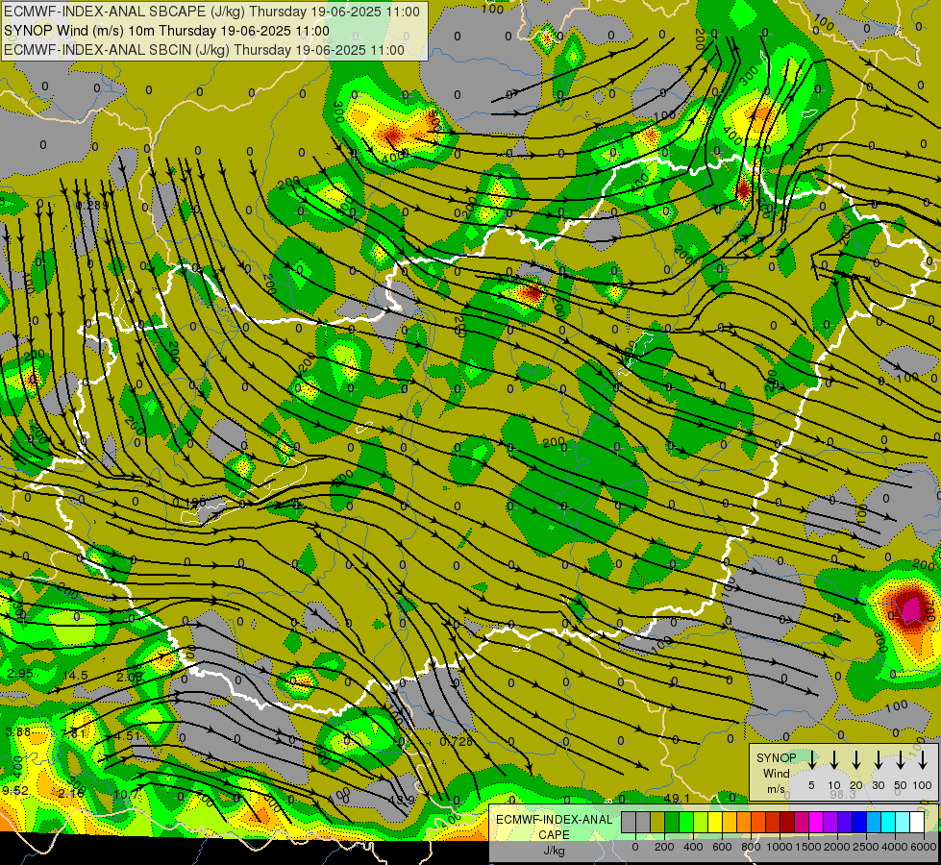Click the ECMWF-INDEX-ANAL CAPE legend title
Image resolution: width=941 pixels, height=865 pixels.
554,828
